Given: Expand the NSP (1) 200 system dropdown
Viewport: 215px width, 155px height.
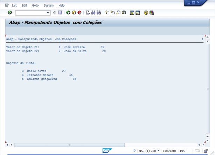Looking at the screenshot, I should coord(158,150).
